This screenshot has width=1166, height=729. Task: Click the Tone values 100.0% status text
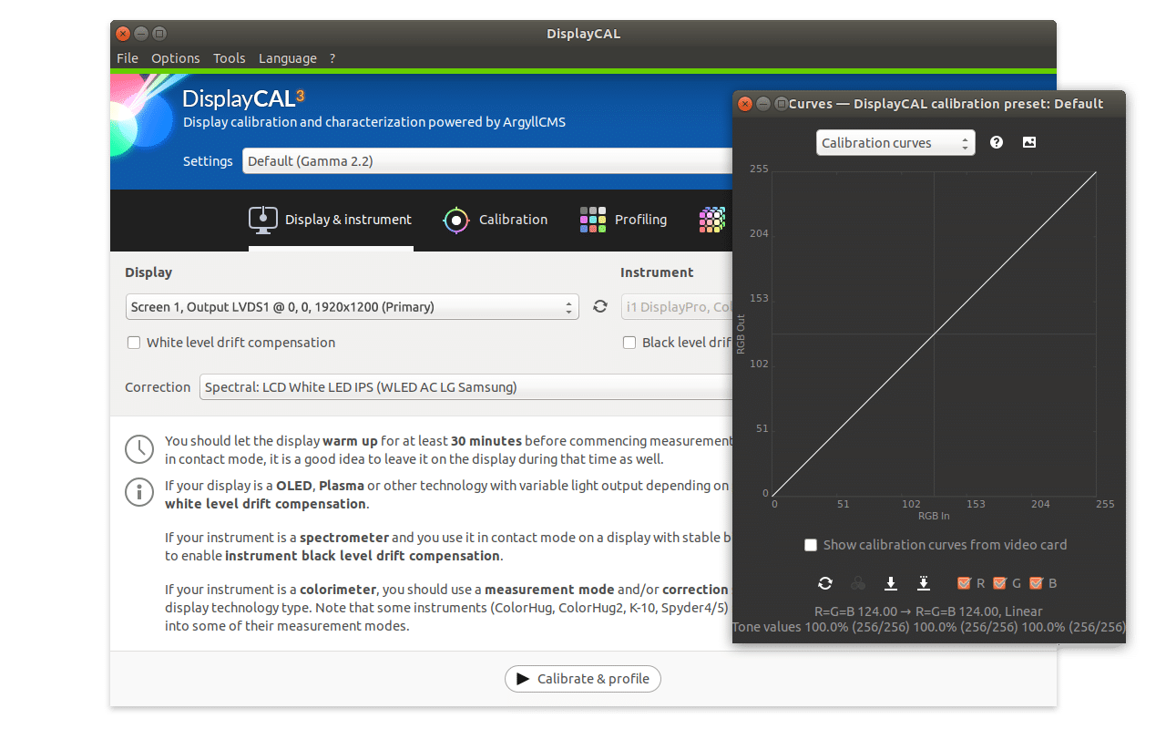point(929,627)
